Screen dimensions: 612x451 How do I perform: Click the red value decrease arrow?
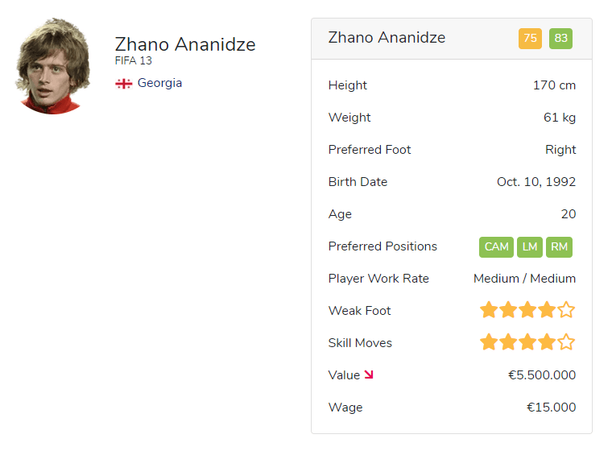coord(370,374)
